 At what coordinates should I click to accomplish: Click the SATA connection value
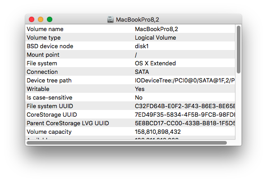pyautogui.click(x=142, y=72)
